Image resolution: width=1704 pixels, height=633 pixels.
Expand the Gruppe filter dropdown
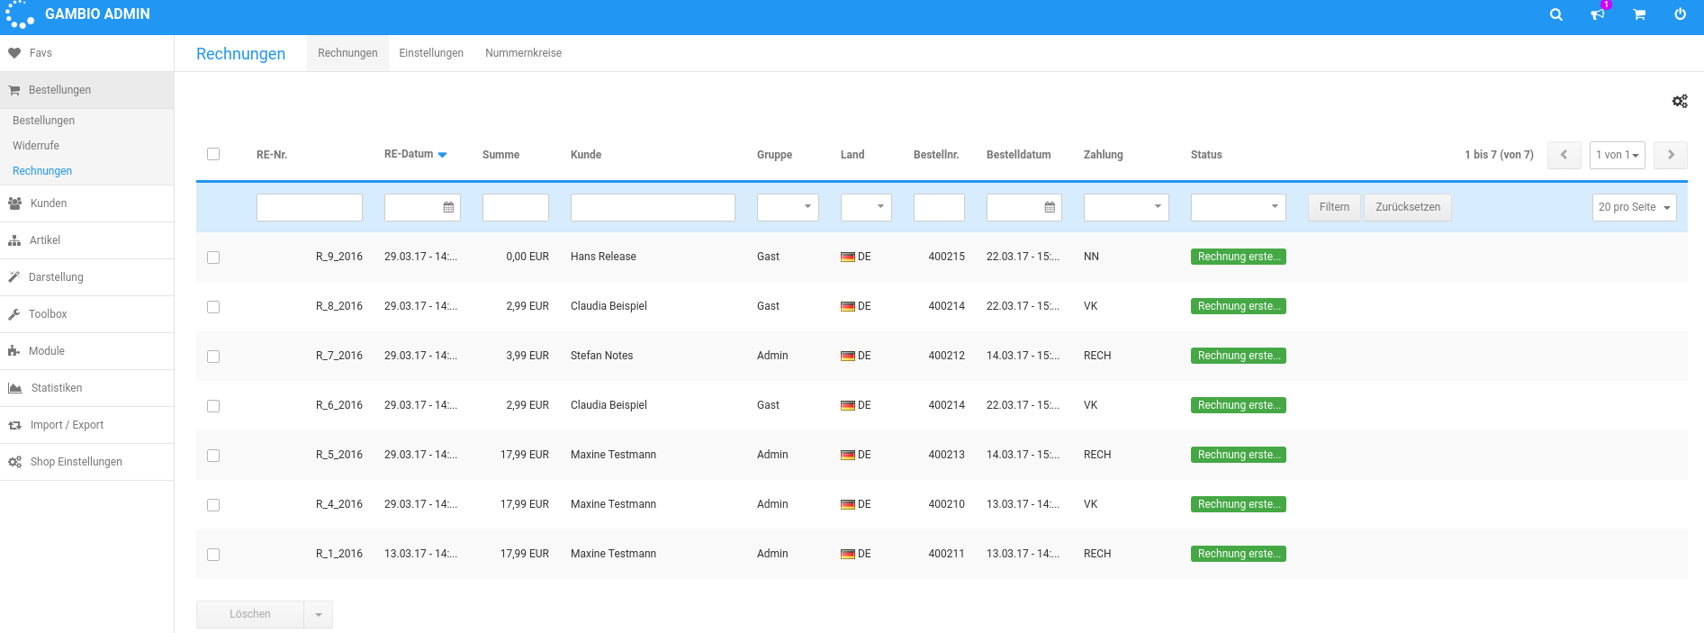point(788,207)
